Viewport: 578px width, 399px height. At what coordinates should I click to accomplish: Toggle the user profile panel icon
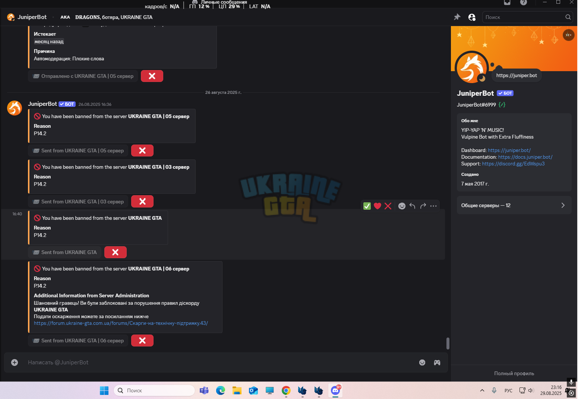472,17
